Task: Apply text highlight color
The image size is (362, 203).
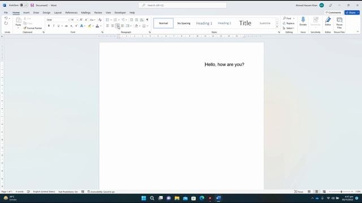Action: click(x=89, y=26)
